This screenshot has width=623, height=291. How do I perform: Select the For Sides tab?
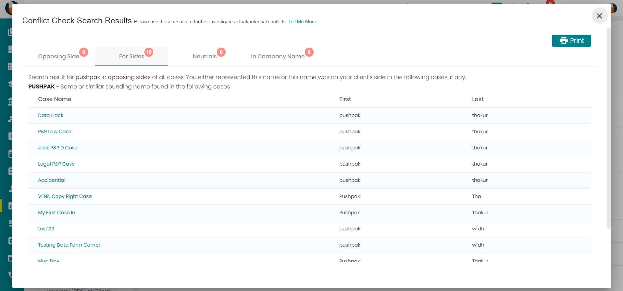tap(131, 56)
